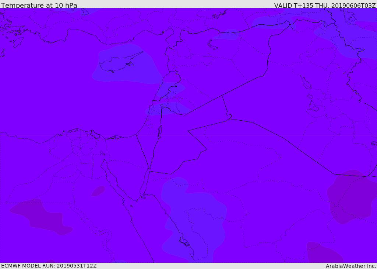Click the 'ECMWF MODEL RUN: 20190531T12Z' text

(49, 266)
